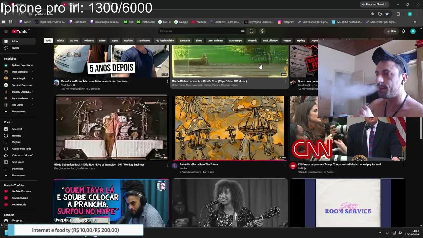Play the Animalis mushroom thumbnail

(x=230, y=128)
